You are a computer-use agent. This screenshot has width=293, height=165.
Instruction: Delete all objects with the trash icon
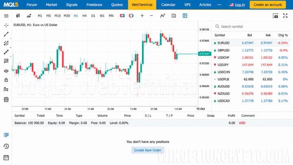[6, 99]
